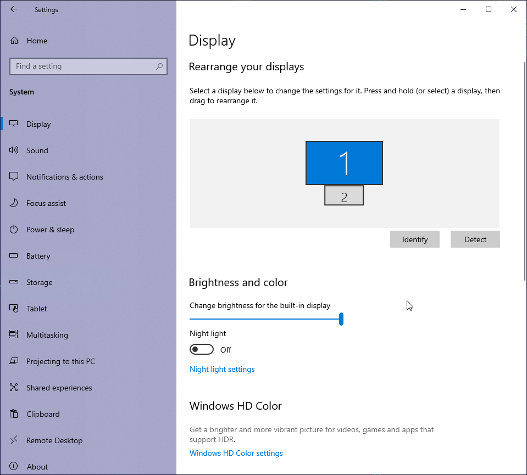
Task: Select display 2 in the arrangement
Action: (x=344, y=195)
